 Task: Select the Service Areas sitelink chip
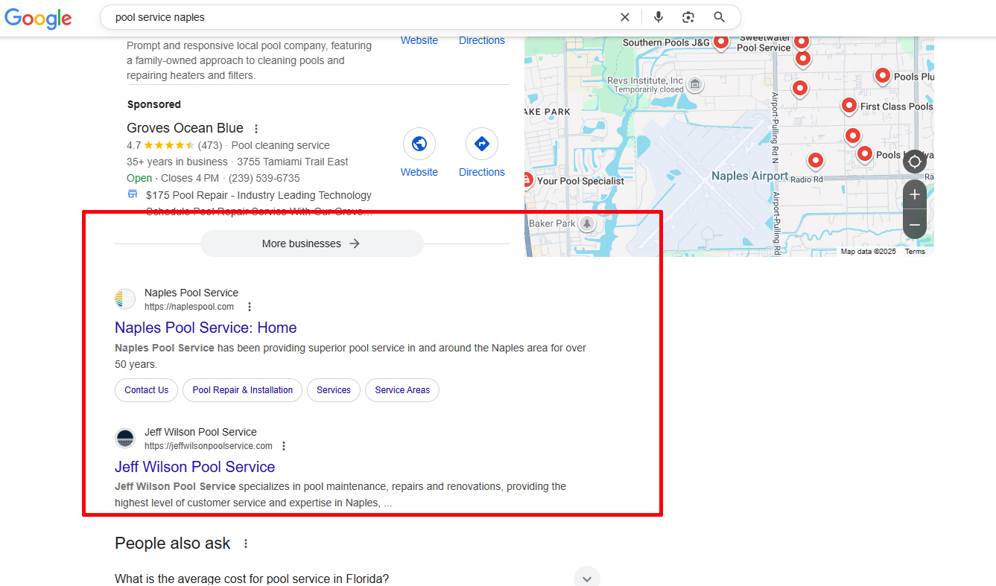point(402,390)
